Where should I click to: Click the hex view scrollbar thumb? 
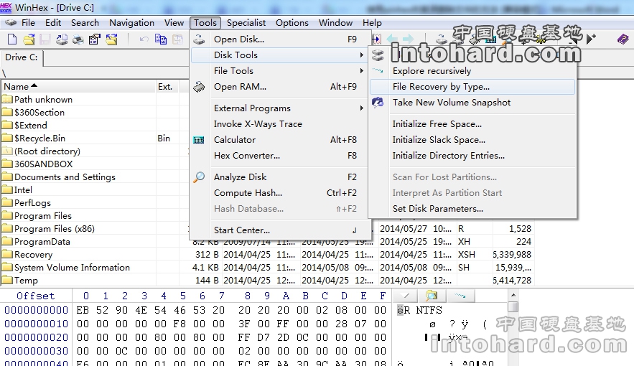513,306
